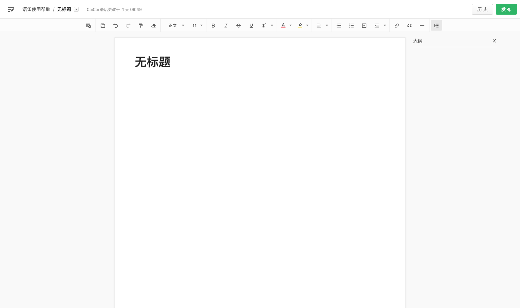Toggle bold formatting
The image size is (520, 308).
coord(213,25)
